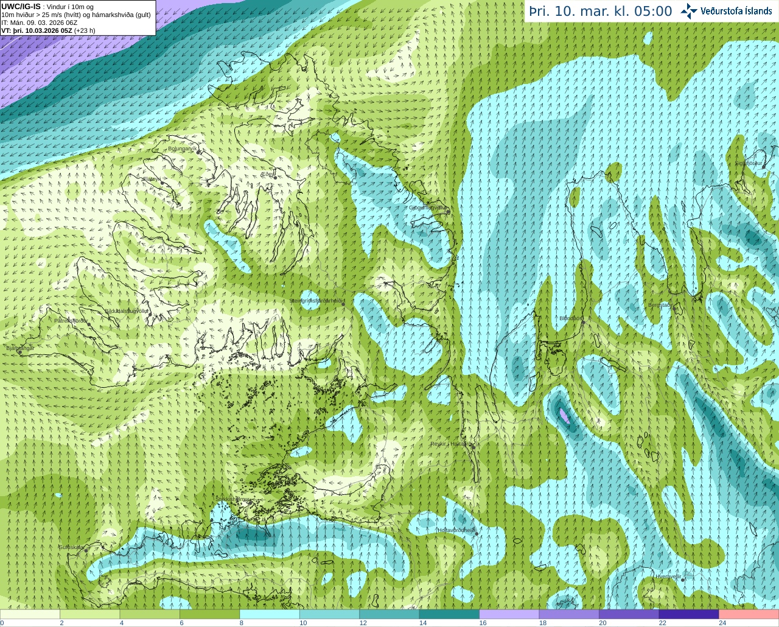
Task: Click the Flateyri station label
Action: (152, 179)
